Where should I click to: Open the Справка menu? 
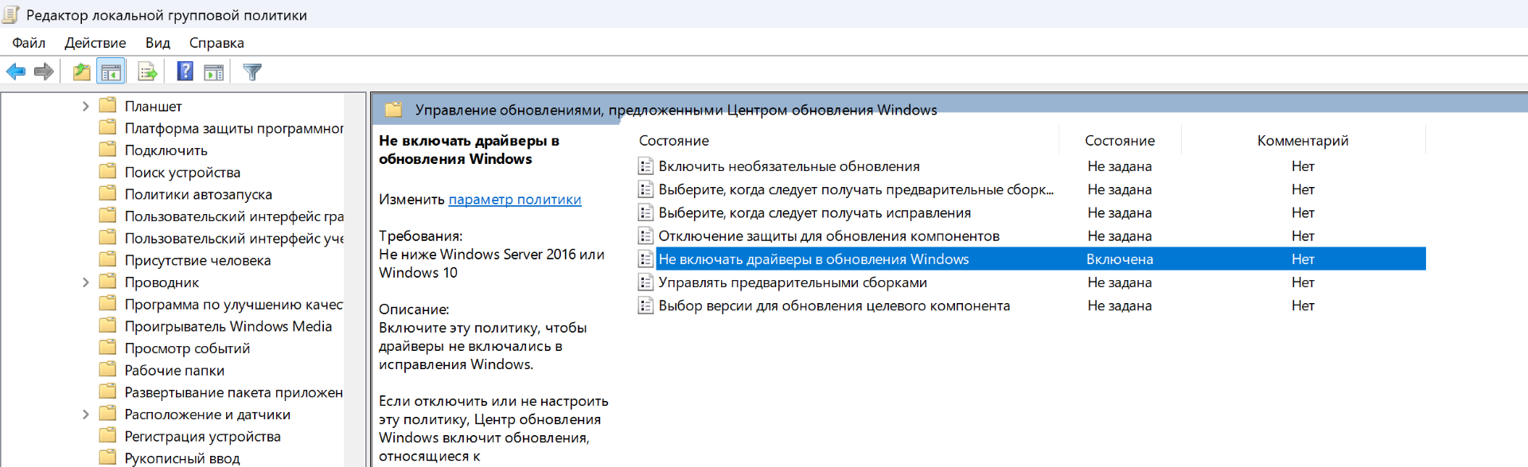[216, 43]
